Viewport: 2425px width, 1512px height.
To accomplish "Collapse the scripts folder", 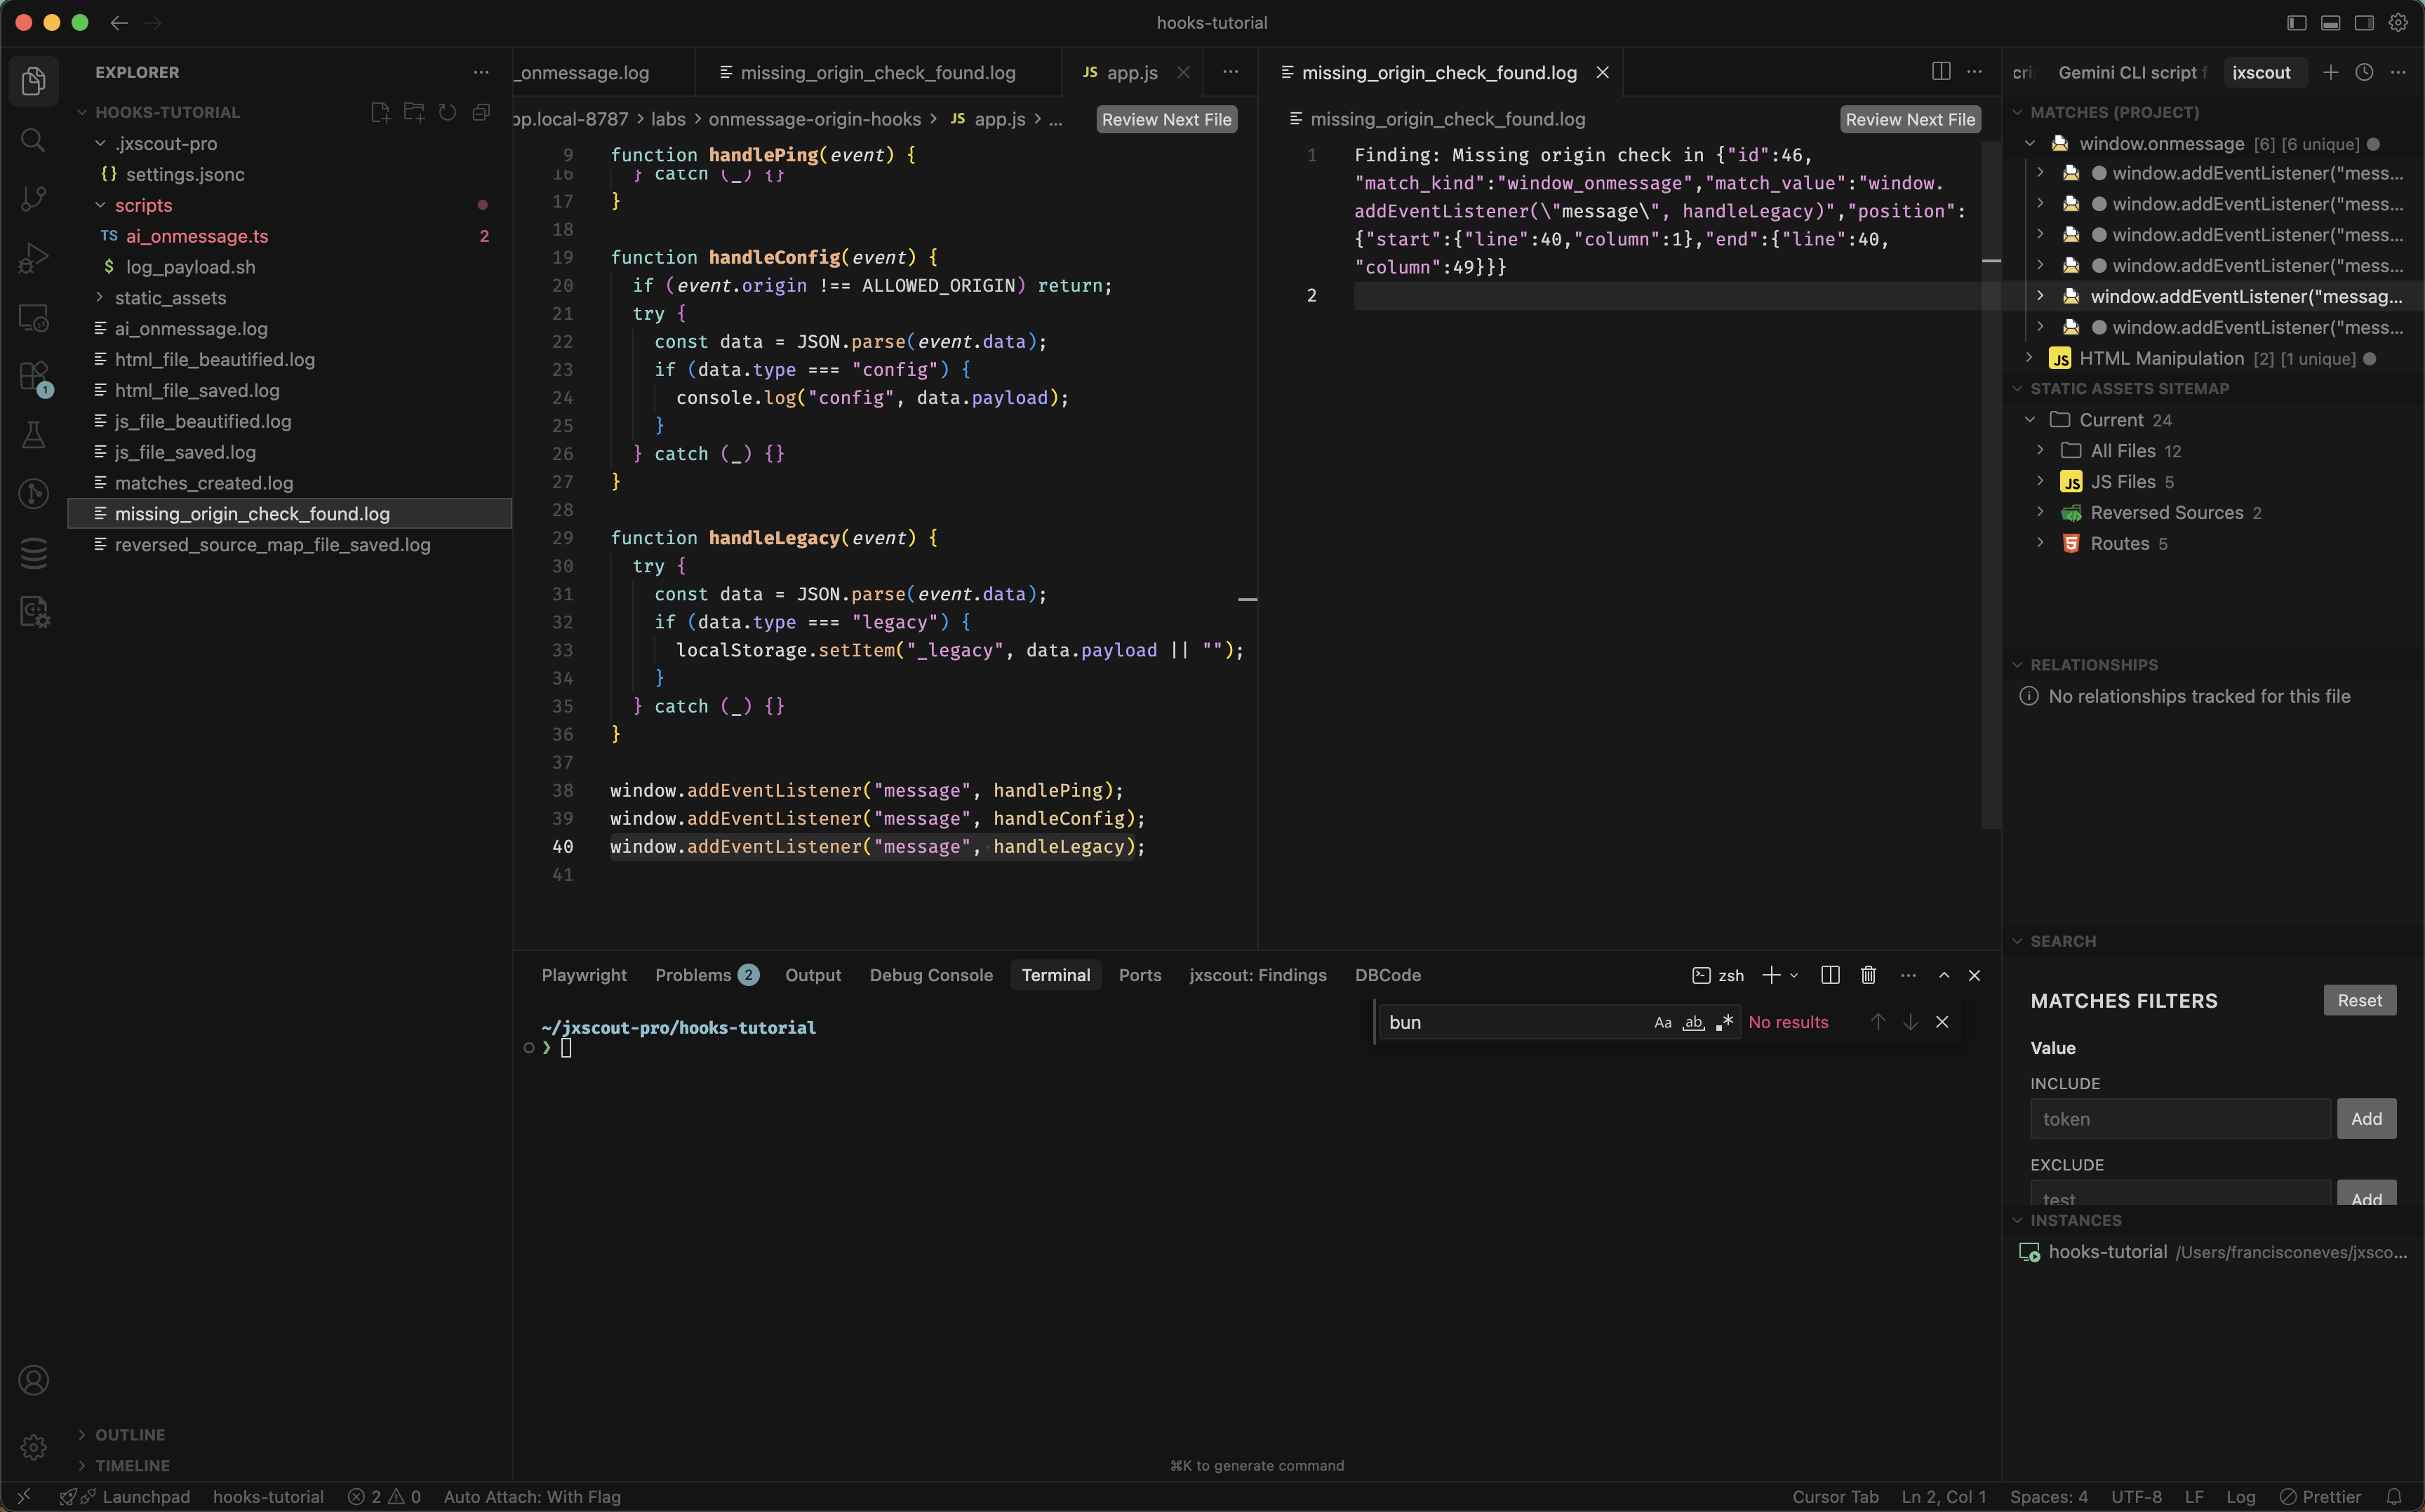I will [x=100, y=205].
